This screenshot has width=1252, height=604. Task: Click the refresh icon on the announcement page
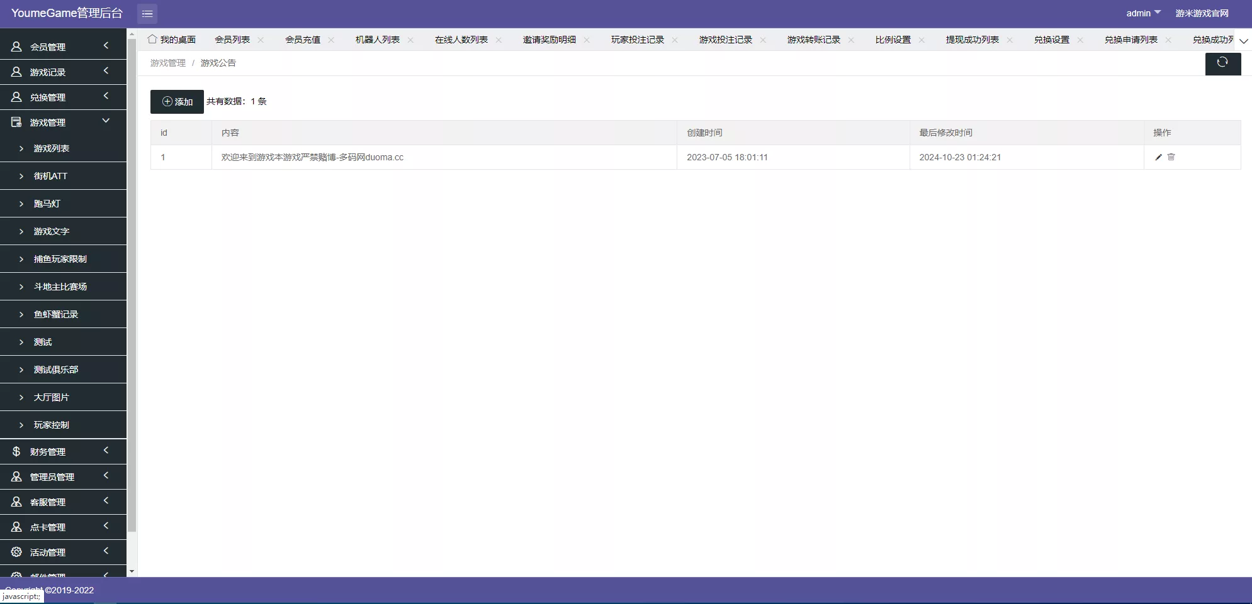coord(1222,63)
